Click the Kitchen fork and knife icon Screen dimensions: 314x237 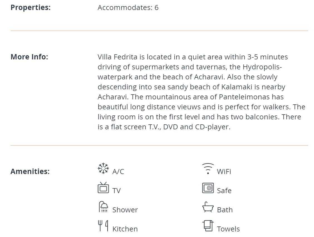[x=103, y=226]
